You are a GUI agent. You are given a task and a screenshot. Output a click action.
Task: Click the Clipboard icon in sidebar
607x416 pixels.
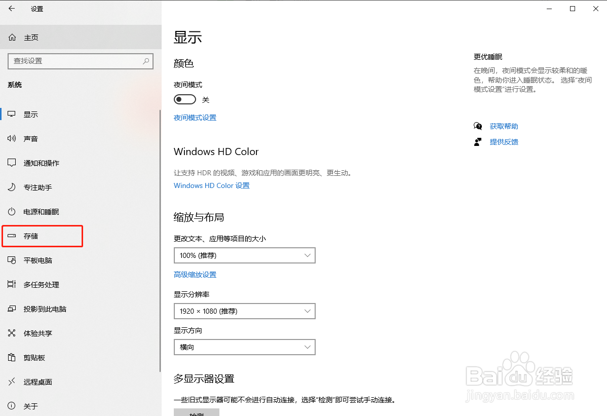click(x=12, y=358)
